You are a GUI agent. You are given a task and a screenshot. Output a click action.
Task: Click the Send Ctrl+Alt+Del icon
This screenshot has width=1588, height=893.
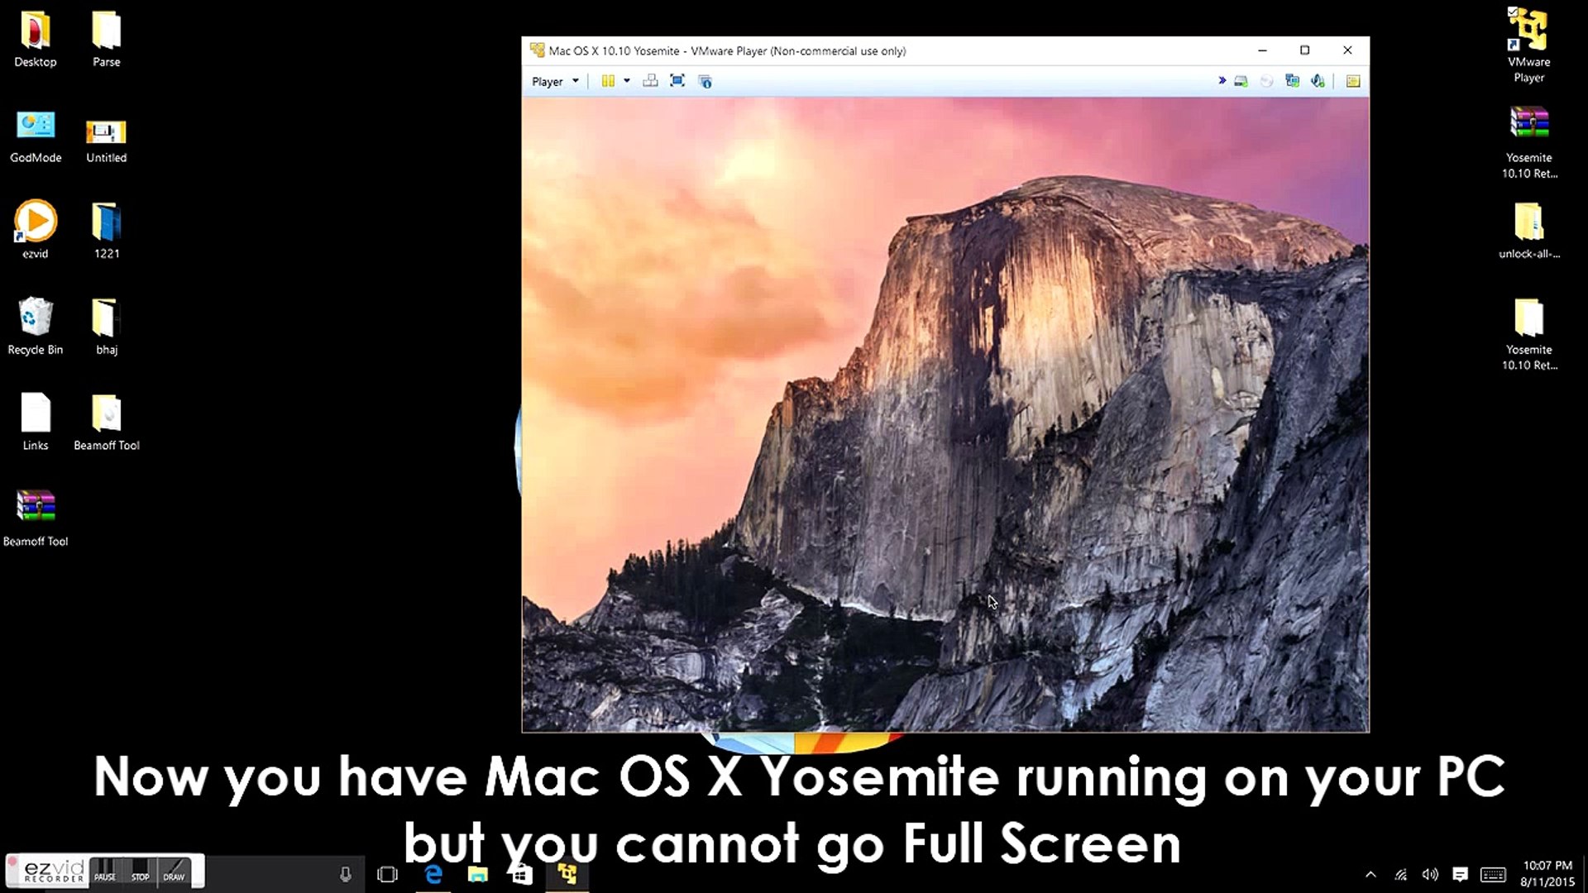[650, 80]
